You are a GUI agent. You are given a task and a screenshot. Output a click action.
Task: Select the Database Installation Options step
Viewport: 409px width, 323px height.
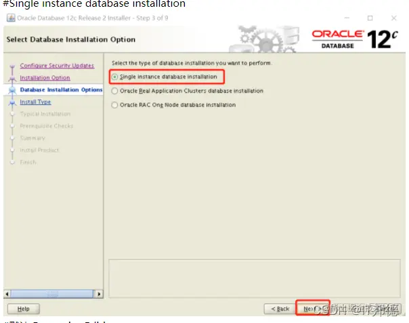pos(61,90)
